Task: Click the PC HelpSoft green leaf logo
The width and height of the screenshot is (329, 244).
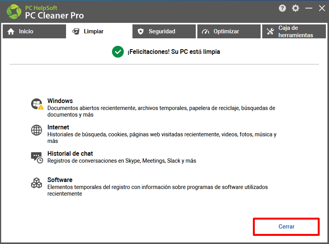Action: click(14, 12)
